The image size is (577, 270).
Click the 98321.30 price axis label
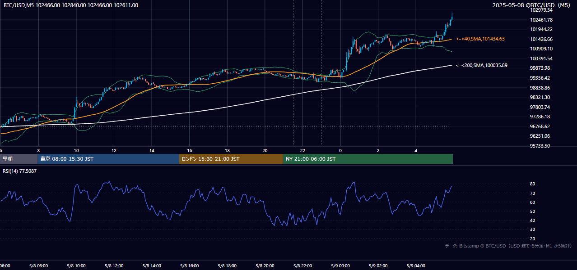click(x=540, y=97)
